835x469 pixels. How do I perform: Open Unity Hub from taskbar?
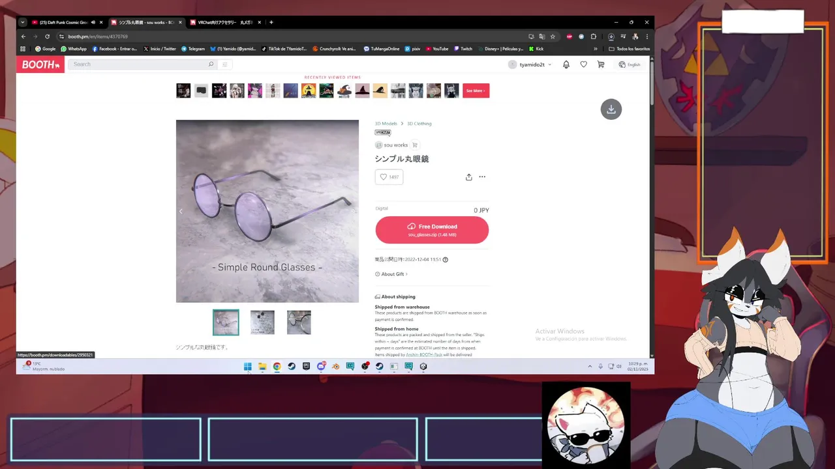pos(423,367)
